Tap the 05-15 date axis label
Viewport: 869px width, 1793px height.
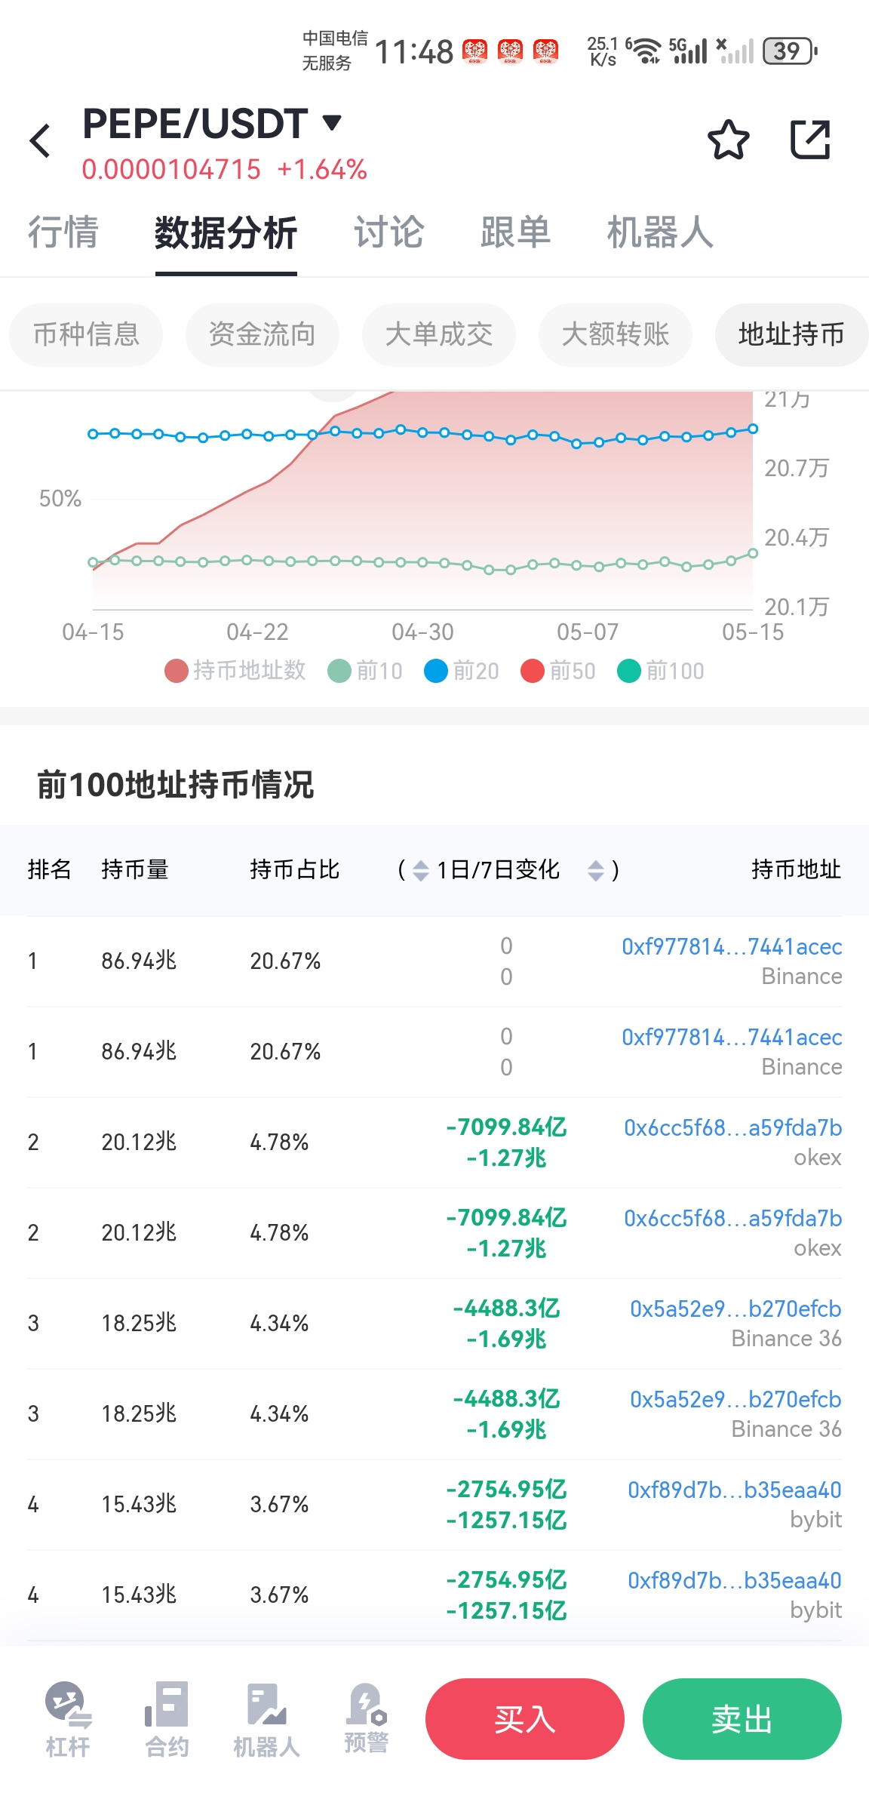click(x=753, y=632)
